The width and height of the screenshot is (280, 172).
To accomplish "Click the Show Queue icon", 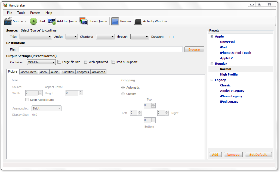I will (83, 21).
